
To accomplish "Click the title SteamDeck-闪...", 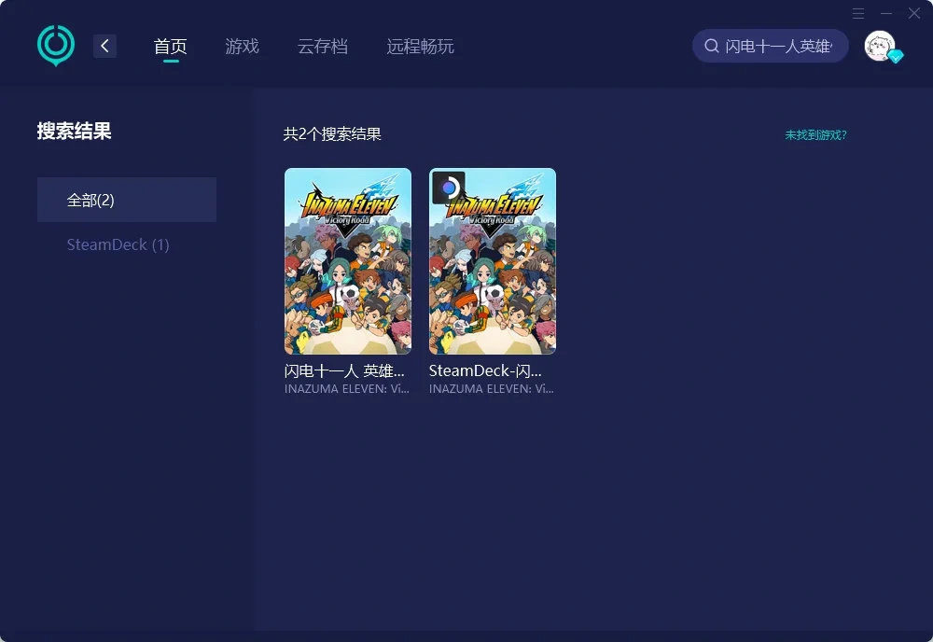I will tap(485, 371).
